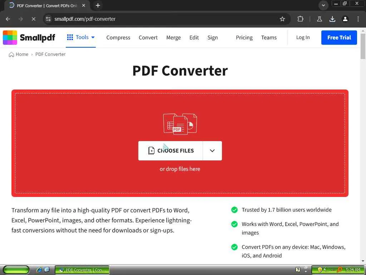Open the Convert menu item
The image size is (366, 275).
[148, 38]
